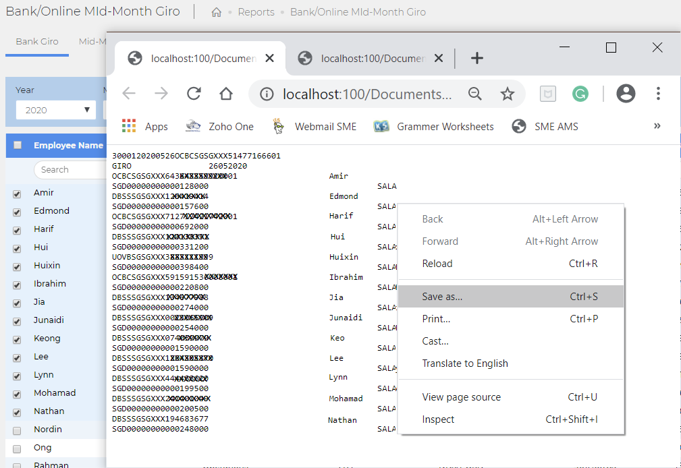This screenshot has height=468, width=681.
Task: Click the Bank/Online Mid-Month Giro breadcrumb
Action: 358,12
